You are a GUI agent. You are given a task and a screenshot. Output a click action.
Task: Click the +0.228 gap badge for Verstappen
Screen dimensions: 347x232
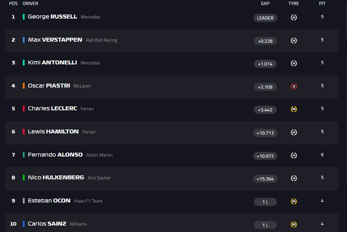(x=265, y=41)
